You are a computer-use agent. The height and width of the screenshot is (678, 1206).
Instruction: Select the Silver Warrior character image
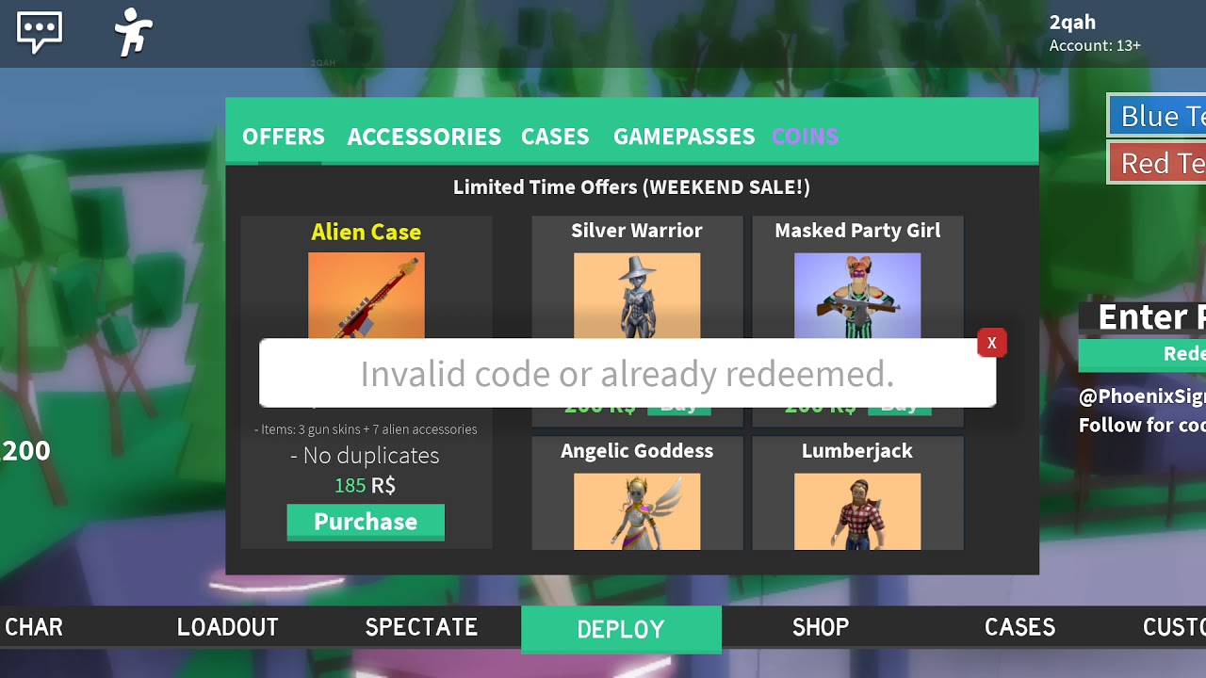637,296
